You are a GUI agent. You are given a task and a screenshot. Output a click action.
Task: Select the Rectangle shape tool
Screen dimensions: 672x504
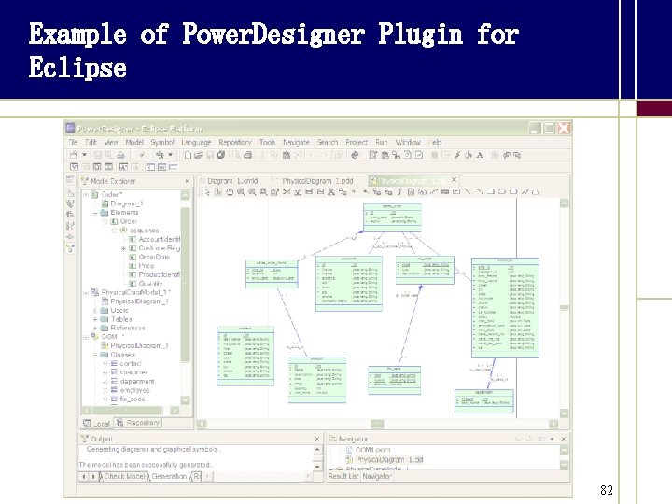pyautogui.click(x=490, y=191)
